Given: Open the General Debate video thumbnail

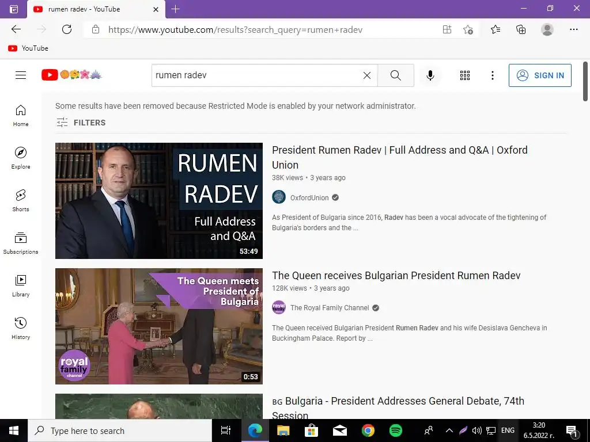Looking at the screenshot, I should point(159,406).
